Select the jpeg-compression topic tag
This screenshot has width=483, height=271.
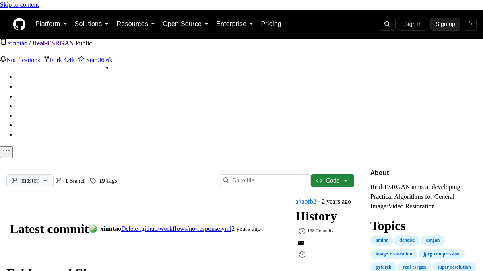[442, 254]
